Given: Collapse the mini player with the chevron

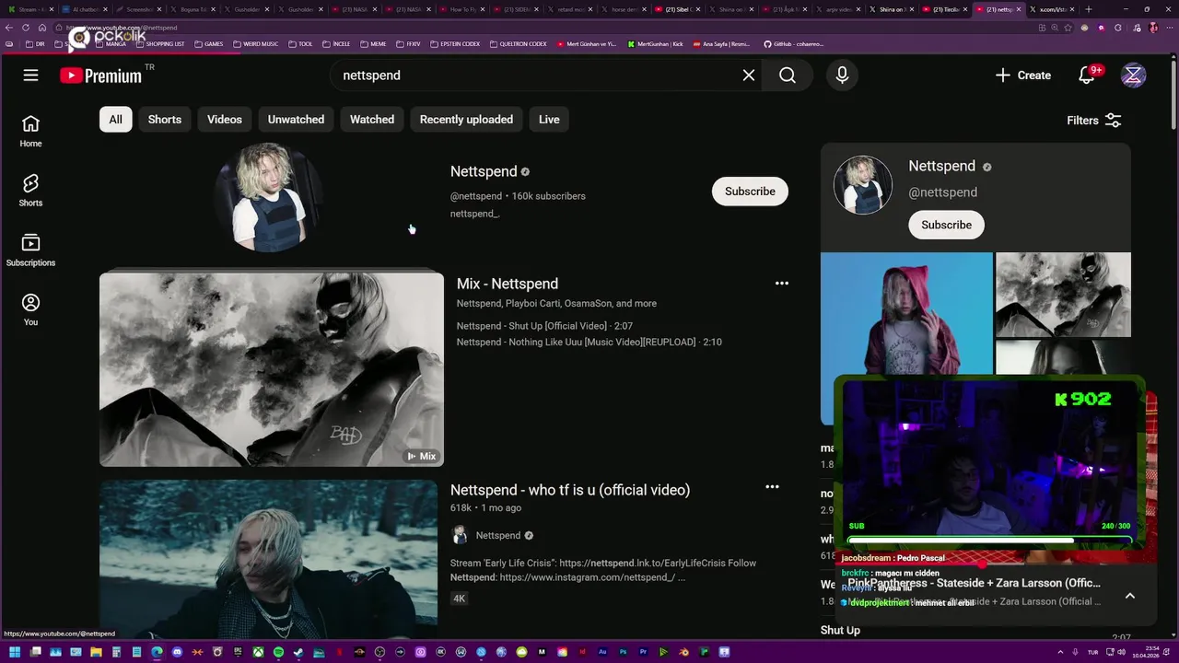Looking at the screenshot, I should click(1130, 596).
